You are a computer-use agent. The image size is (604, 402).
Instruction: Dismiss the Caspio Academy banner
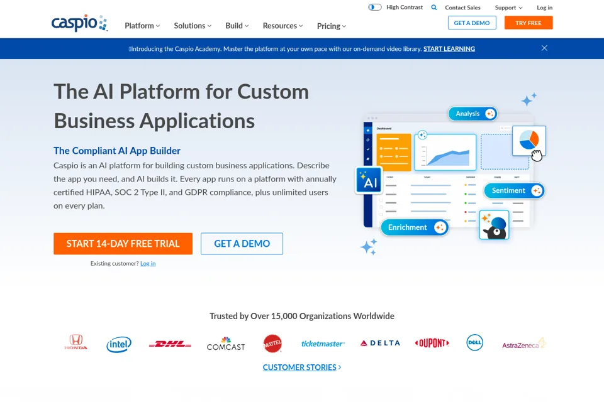click(x=544, y=48)
